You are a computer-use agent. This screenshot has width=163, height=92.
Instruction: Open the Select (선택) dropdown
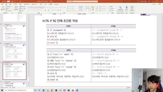pyautogui.click(x=112, y=11)
